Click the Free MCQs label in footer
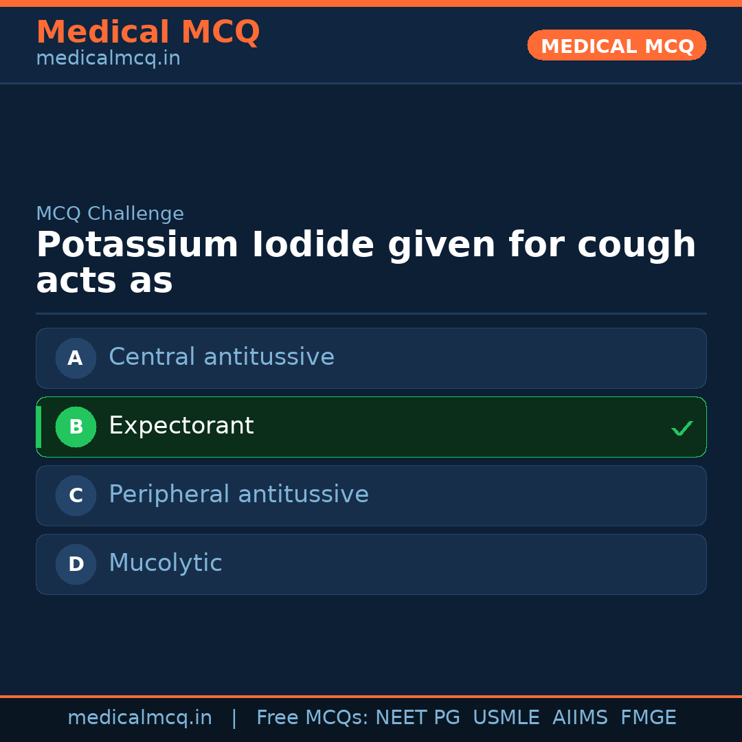Screen dimensions: 742x742 [x=312, y=718]
